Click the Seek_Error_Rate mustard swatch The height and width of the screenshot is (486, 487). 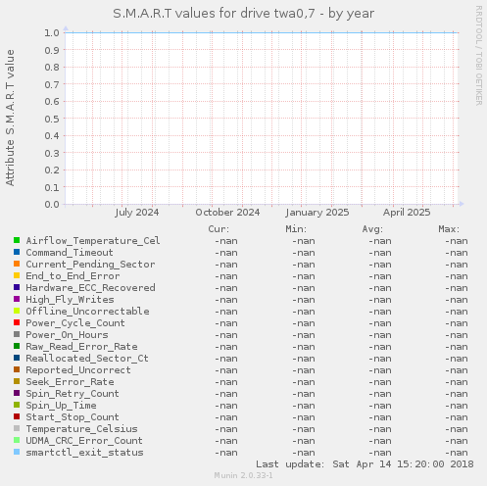click(17, 381)
